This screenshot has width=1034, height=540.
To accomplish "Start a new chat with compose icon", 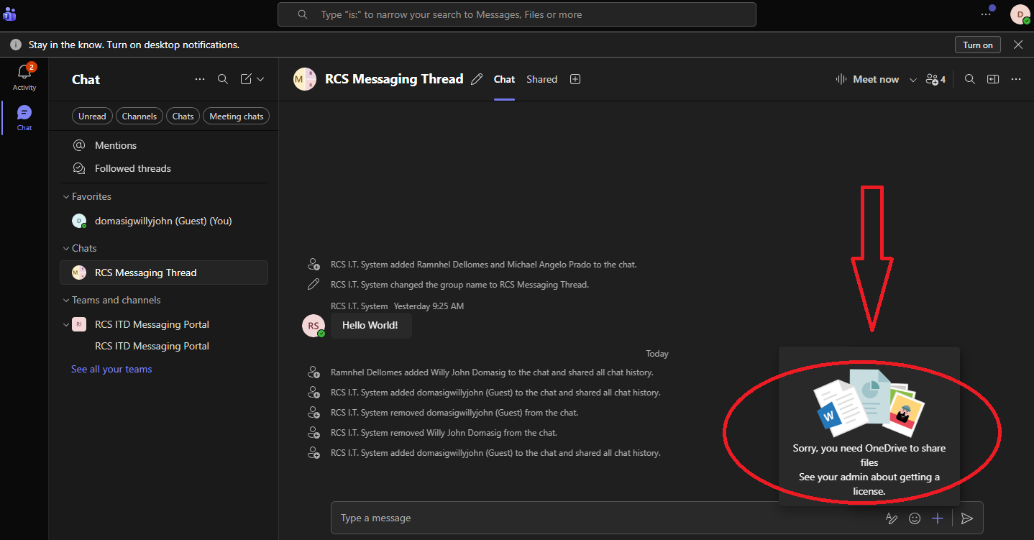I will click(x=246, y=79).
